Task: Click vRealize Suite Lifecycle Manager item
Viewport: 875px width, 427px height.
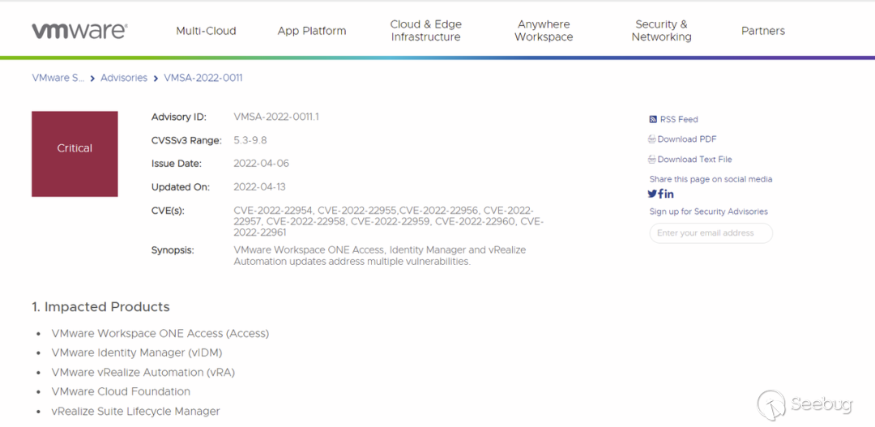Action: coord(135,412)
